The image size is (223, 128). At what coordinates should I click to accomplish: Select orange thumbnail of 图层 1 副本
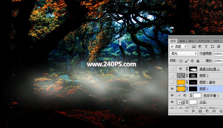click(181, 82)
